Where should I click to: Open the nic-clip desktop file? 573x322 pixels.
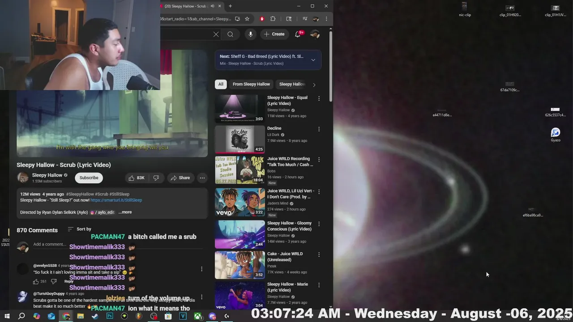(465, 9)
